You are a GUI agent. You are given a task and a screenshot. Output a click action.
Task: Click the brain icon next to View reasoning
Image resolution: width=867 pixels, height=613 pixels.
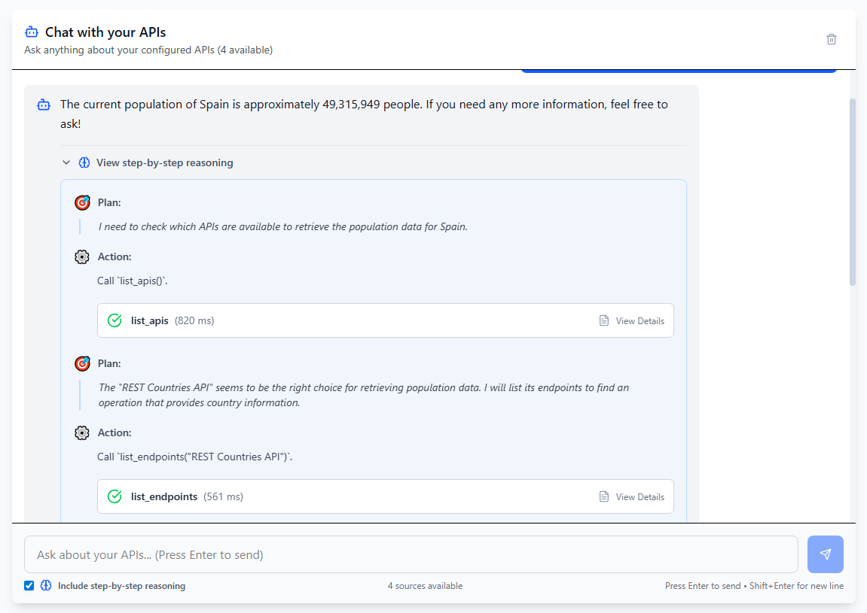tap(84, 162)
